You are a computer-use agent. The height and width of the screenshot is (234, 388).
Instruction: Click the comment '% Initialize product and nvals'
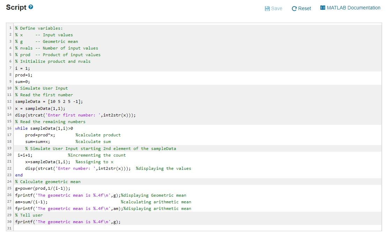(53, 61)
